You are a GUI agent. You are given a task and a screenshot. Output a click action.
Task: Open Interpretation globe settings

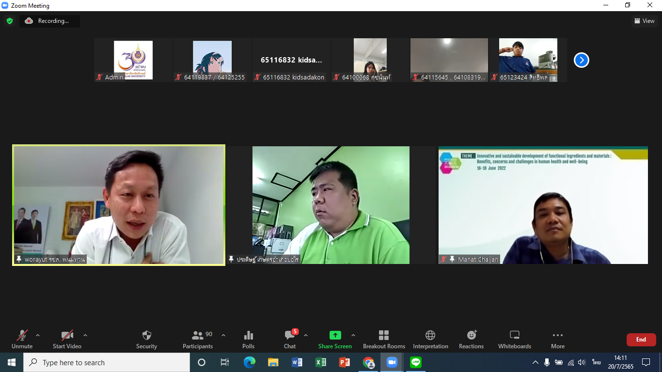coord(430,339)
